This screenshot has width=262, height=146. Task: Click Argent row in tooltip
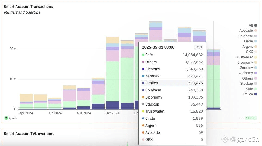[172, 125]
